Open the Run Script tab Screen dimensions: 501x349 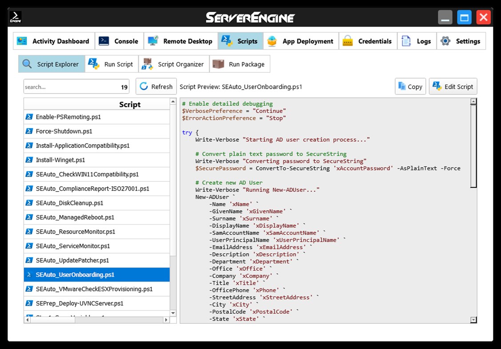tap(112, 63)
